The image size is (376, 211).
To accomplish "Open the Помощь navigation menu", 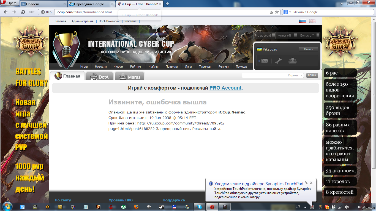I will [241, 66].
